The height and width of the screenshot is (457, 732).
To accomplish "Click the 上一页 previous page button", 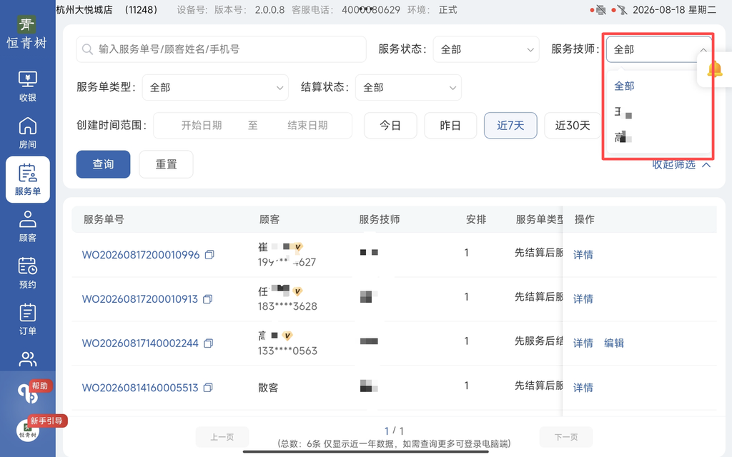I will point(222,437).
